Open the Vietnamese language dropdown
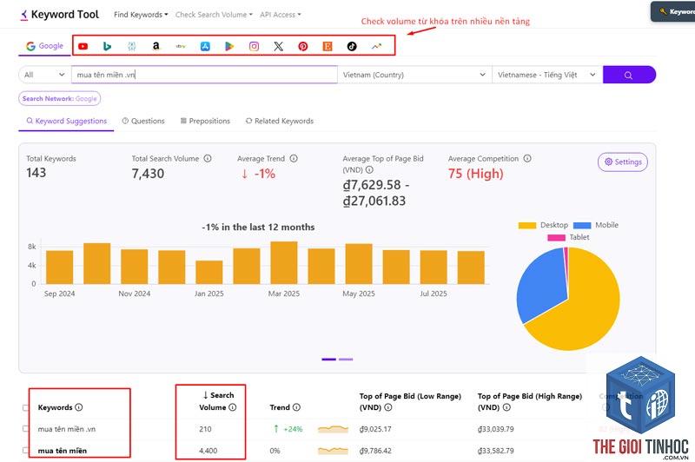 pos(547,75)
